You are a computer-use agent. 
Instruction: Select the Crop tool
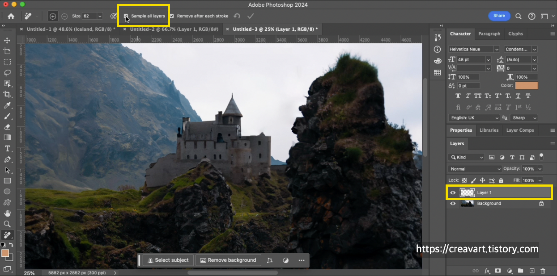(x=7, y=94)
